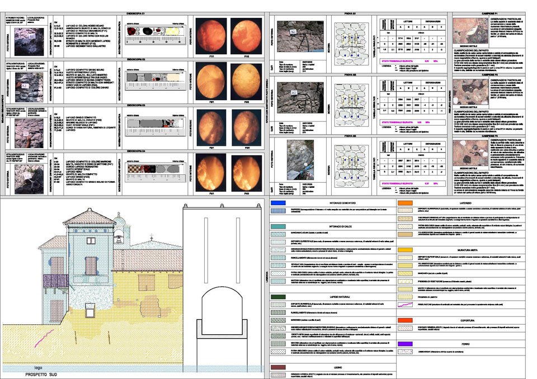Image resolution: width=537 pixels, height=379 pixels.
Task: Select the Prova M3 masonry schema diagram
Action: pos(351,167)
